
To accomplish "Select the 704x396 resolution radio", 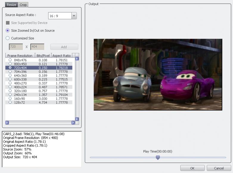I will pos(10,72).
